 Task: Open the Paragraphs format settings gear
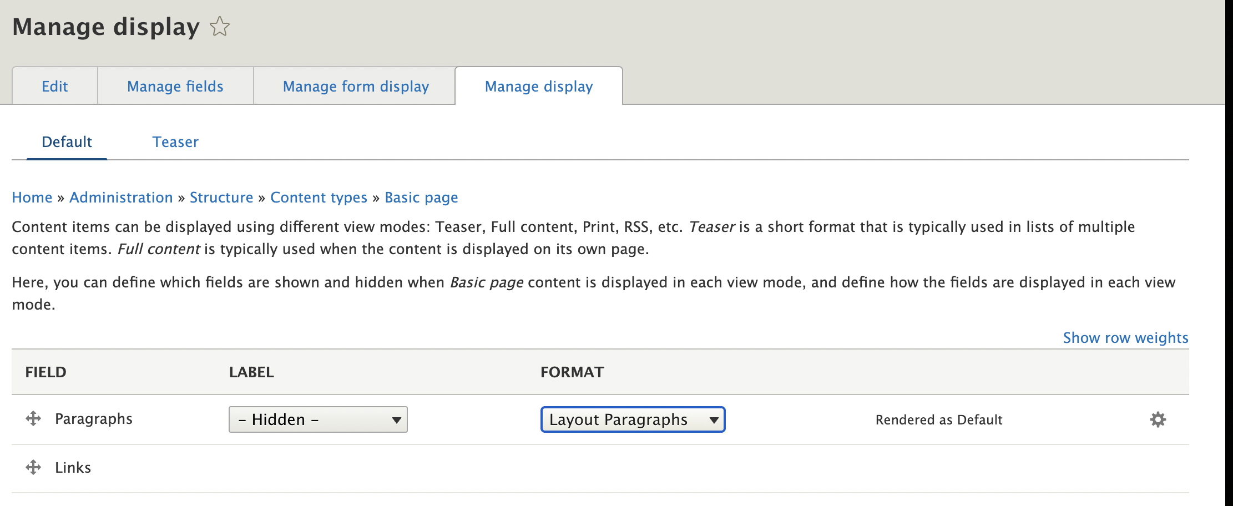pyautogui.click(x=1158, y=420)
